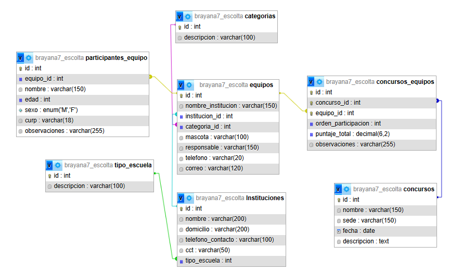Click primary key icon beside equipos id
This screenshot has height=271, width=475.
pos(181,95)
